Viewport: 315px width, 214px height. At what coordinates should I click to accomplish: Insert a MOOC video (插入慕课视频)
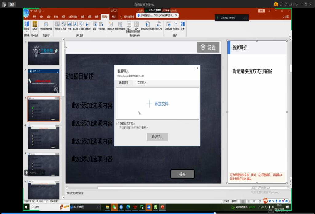point(129,27)
